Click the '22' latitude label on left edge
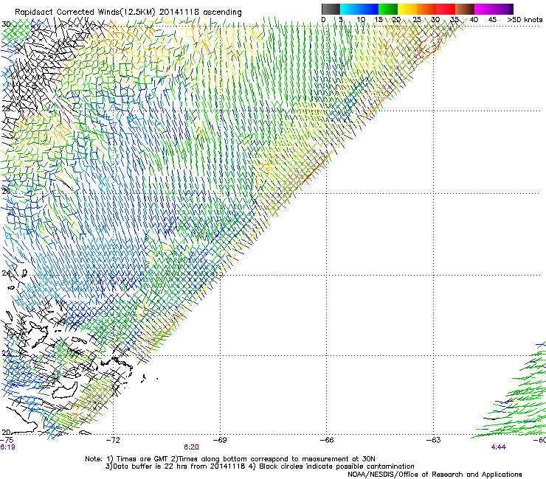Image resolution: width=546 pixels, height=479 pixels. pyautogui.click(x=6, y=354)
